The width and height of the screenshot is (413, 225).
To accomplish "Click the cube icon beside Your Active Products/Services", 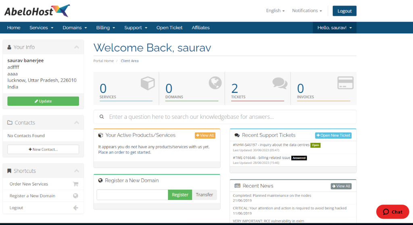I will (x=100, y=135).
